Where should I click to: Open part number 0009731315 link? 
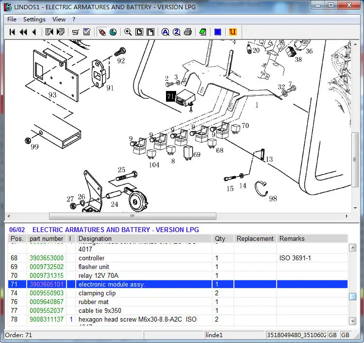click(47, 275)
